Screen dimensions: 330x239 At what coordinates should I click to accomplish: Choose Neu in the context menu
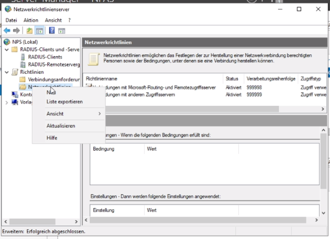pos(69,92)
